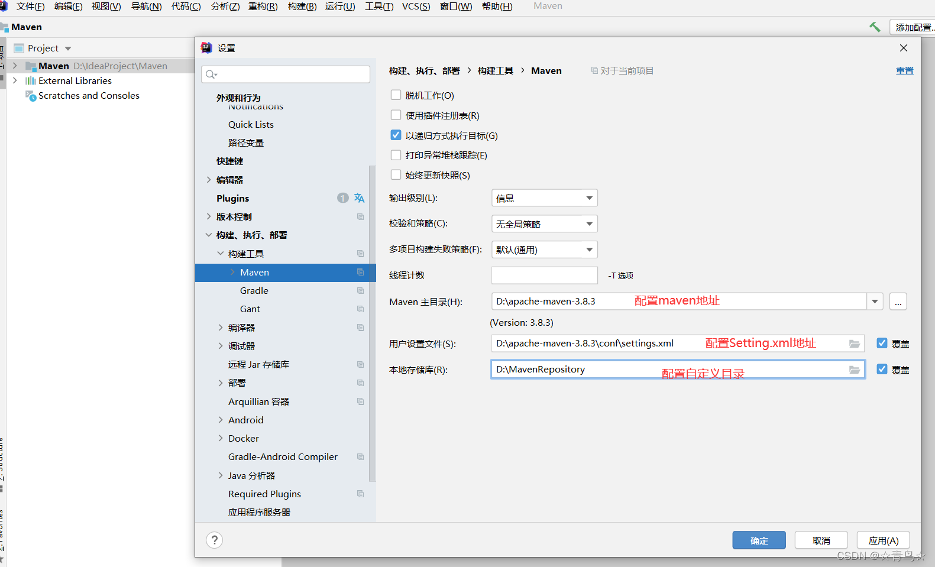Click the 添加配置 button
935x567 pixels.
point(913,27)
